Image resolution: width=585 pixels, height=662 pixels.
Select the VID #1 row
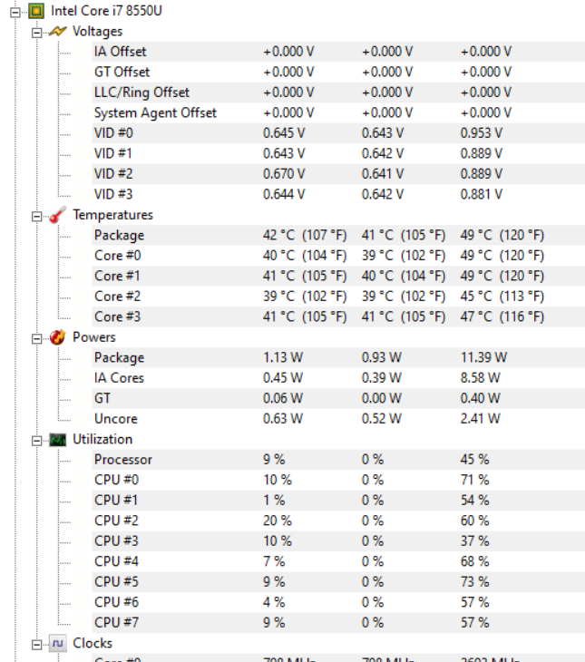(338, 153)
